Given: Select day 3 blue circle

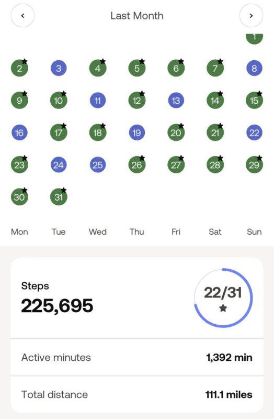Looking at the screenshot, I should pyautogui.click(x=59, y=69).
